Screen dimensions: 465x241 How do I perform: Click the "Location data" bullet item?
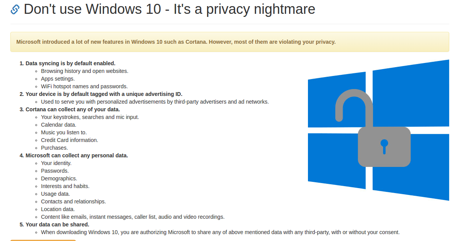[58, 209]
